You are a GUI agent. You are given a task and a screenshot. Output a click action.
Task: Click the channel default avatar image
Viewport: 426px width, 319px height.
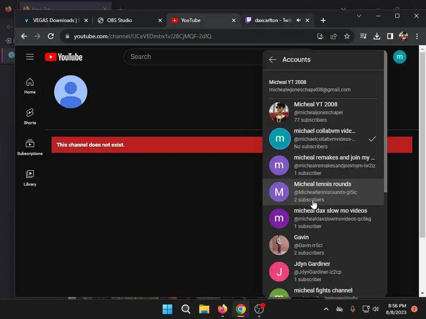pos(71,92)
